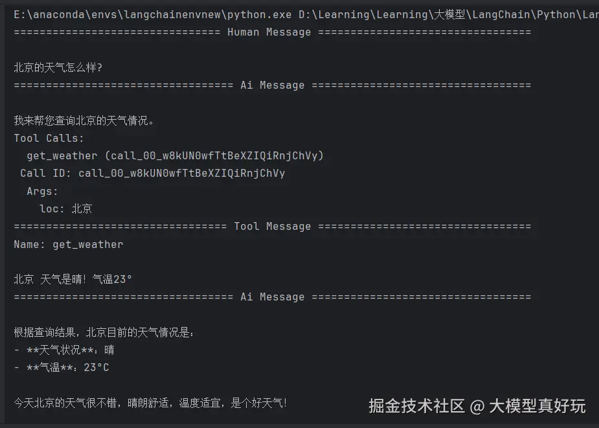This screenshot has width=599, height=428.
Task: Click the loc: 北京 argument line
Action: point(66,208)
